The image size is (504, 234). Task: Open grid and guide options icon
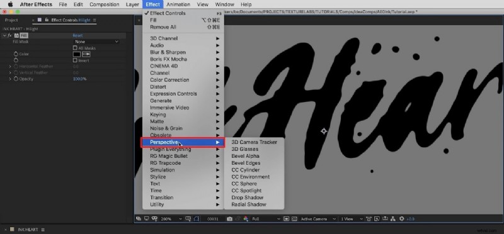click(x=188, y=219)
